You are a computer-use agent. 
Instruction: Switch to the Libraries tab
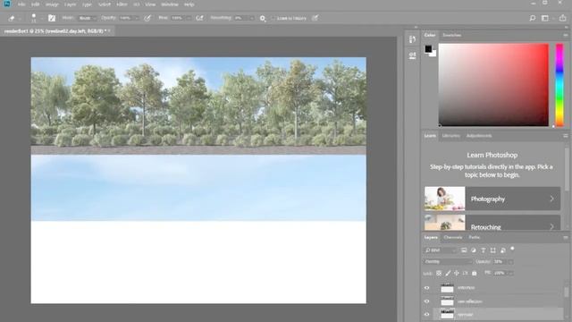click(x=450, y=136)
